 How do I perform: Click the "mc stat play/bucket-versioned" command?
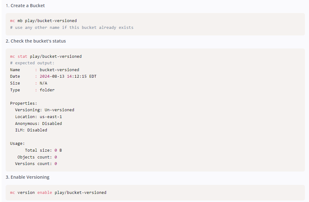click(46, 57)
